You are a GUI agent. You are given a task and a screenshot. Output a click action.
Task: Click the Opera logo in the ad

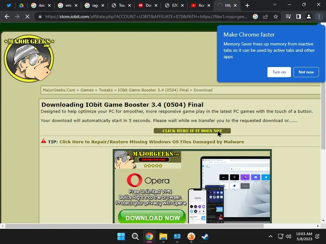(x=148, y=180)
